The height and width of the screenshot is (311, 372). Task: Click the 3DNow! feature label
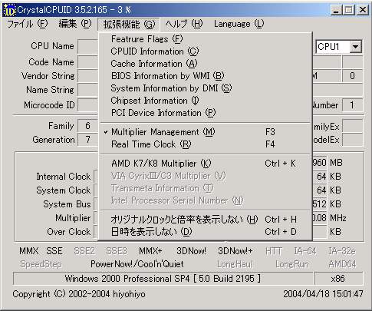click(x=191, y=251)
